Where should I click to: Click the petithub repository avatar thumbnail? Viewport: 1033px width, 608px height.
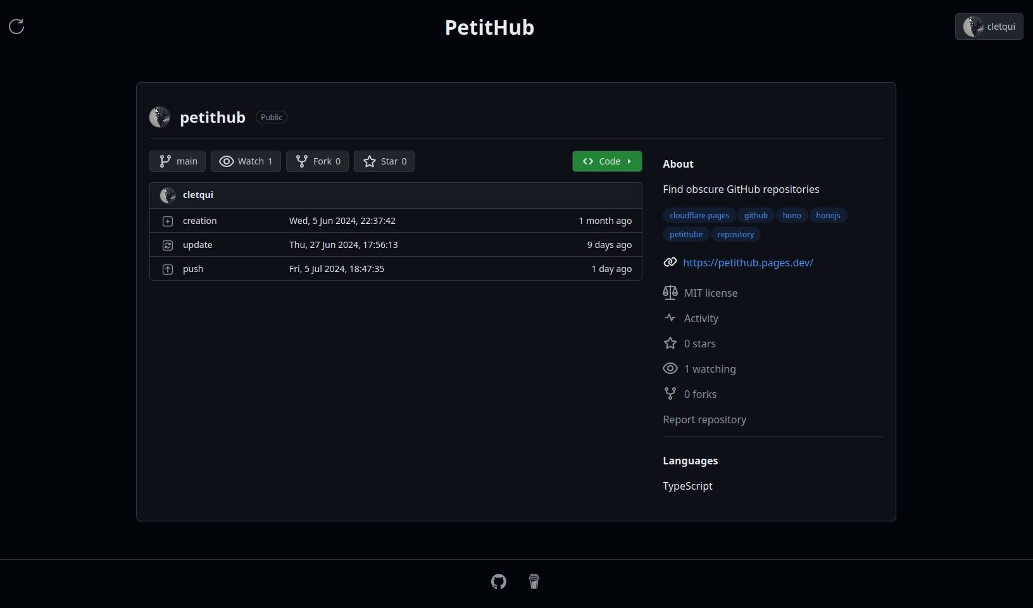click(160, 117)
